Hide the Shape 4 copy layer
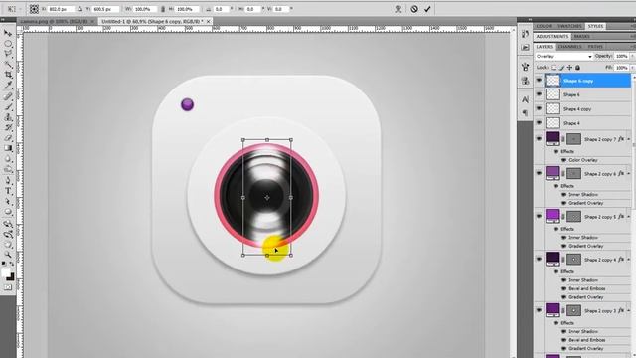The height and width of the screenshot is (358, 636). tap(539, 108)
